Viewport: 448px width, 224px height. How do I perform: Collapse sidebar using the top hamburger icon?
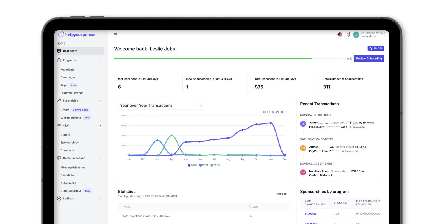click(x=115, y=35)
